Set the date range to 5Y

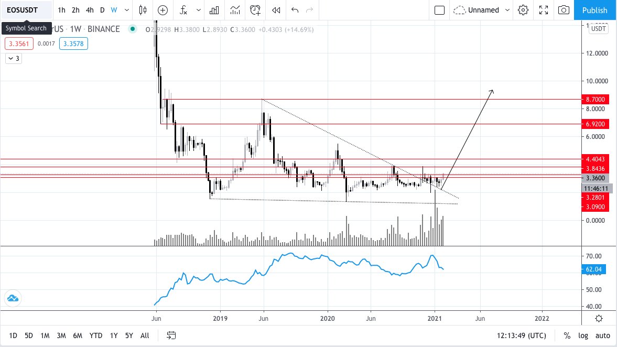[129, 335]
